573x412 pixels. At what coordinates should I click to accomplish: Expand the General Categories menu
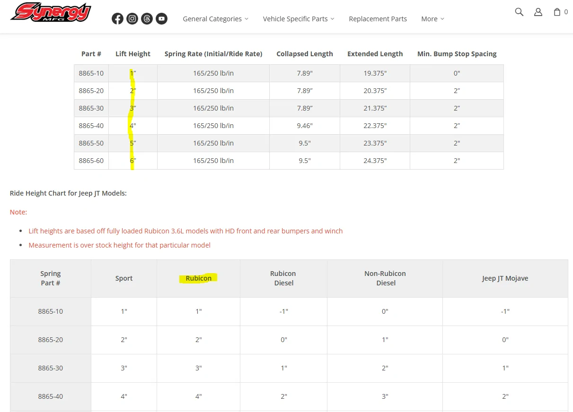point(216,19)
